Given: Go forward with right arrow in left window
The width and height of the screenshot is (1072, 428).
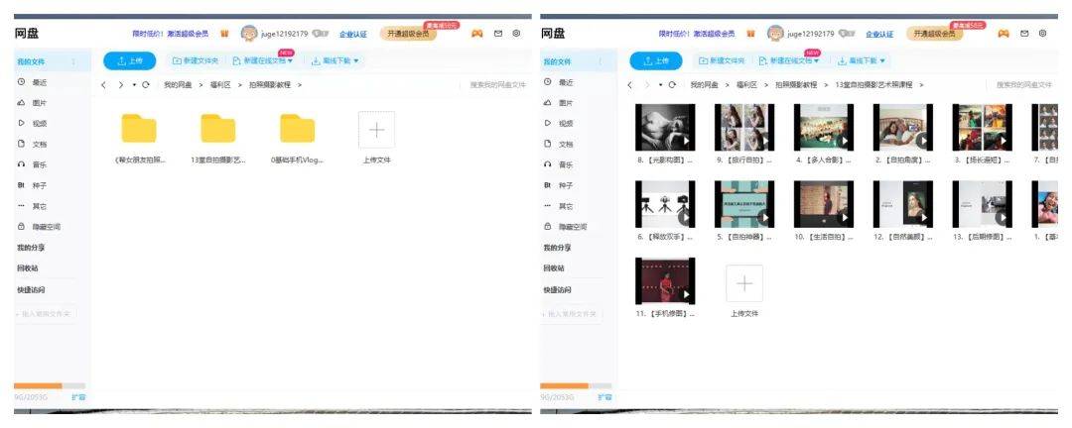Looking at the screenshot, I should (x=120, y=85).
